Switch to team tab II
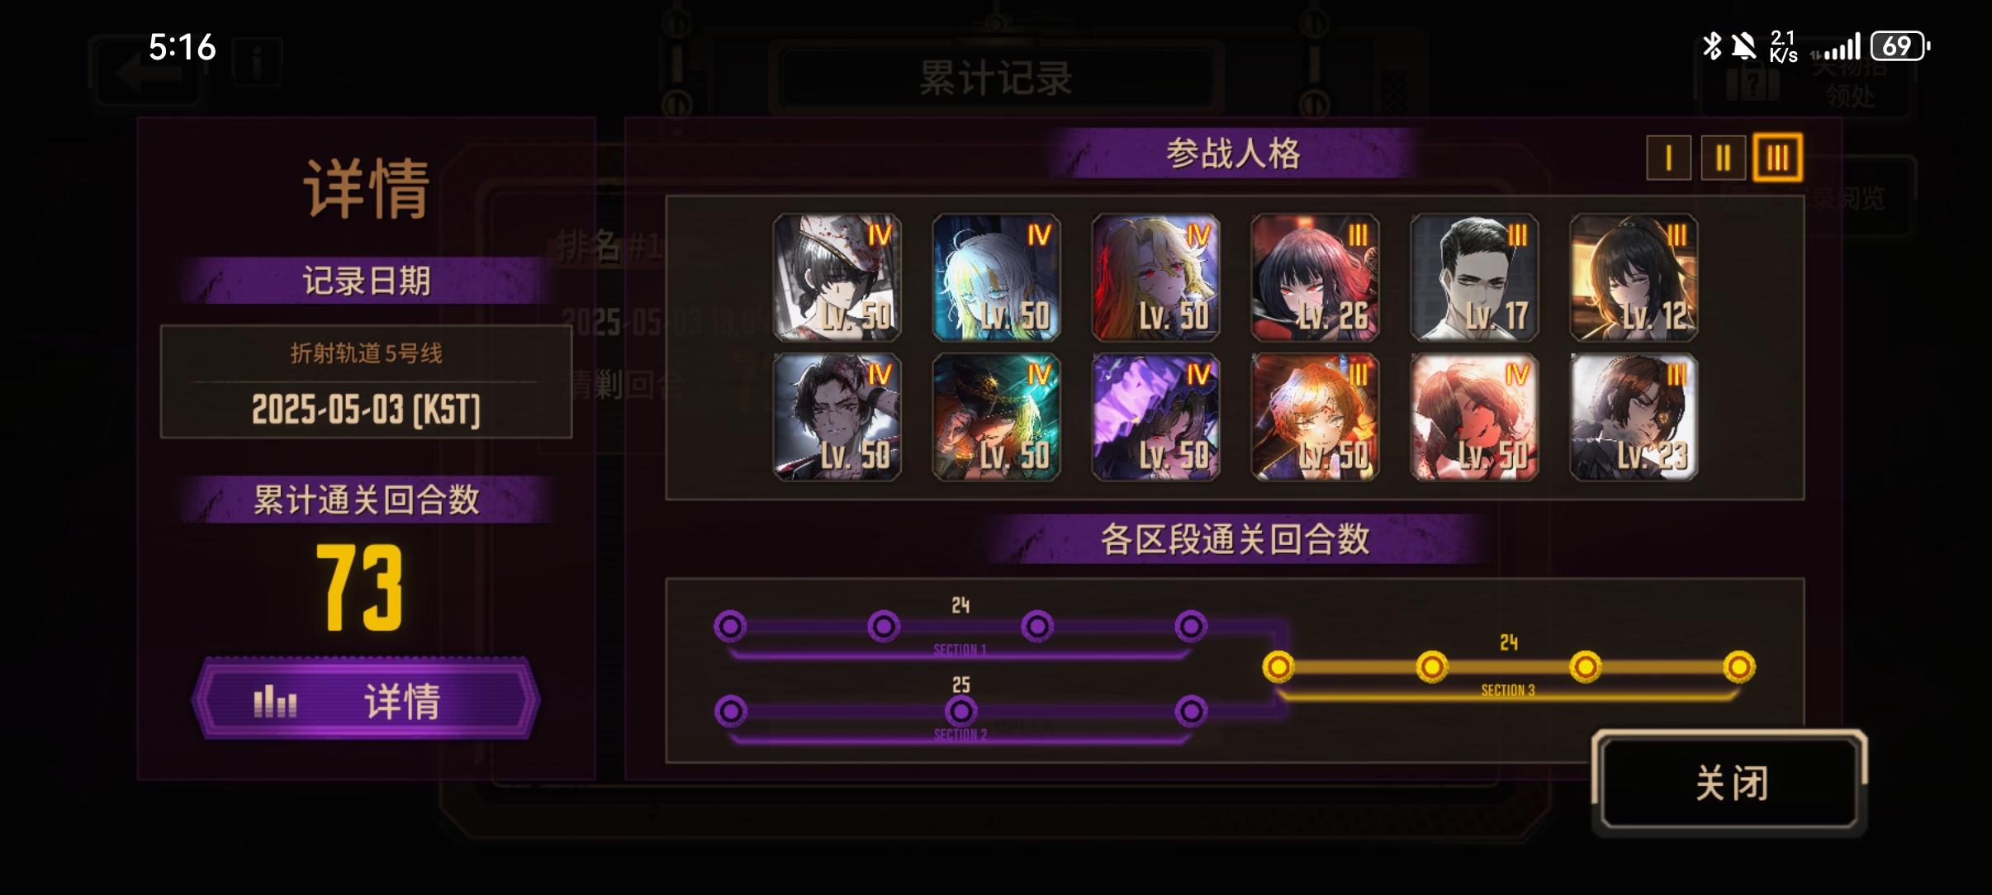This screenshot has height=895, width=1992. coord(1723,158)
